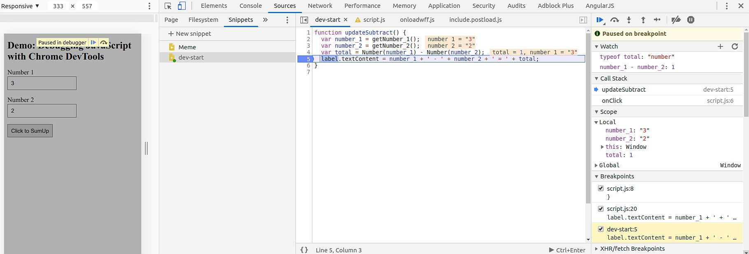
Task: Toggle the device toolbar icon
Action: (181, 6)
